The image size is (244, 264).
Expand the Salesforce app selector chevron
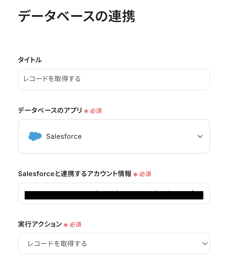pyautogui.click(x=200, y=136)
